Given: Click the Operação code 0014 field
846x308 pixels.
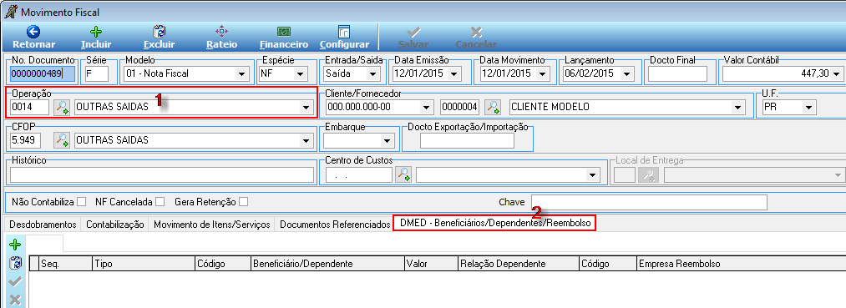Looking at the screenshot, I should pyautogui.click(x=30, y=108).
